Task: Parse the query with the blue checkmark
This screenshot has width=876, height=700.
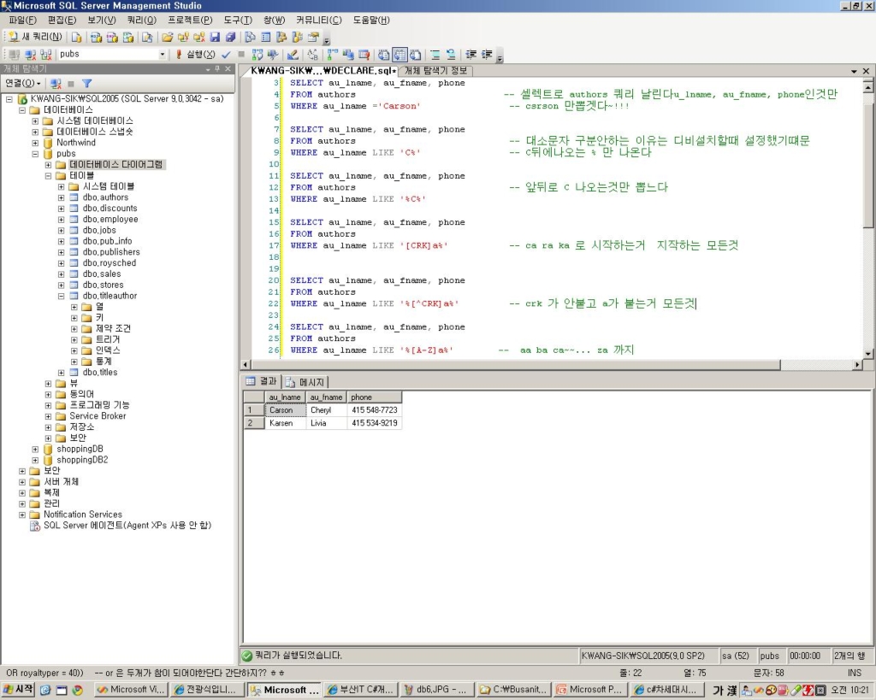Action: [x=226, y=54]
